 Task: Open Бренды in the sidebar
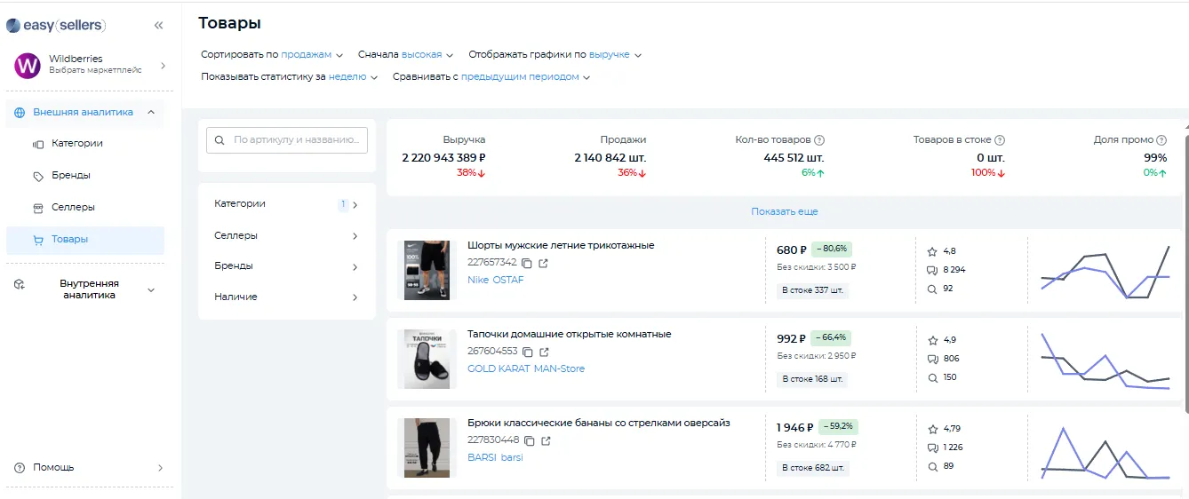point(70,176)
